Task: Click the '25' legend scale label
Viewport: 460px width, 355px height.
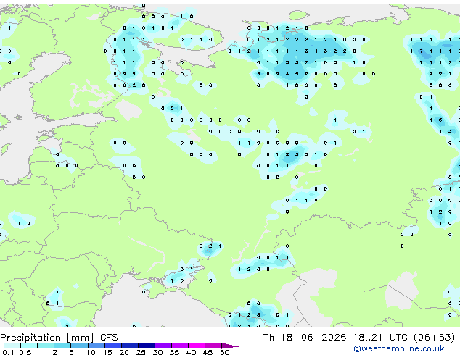Action: click(141, 352)
